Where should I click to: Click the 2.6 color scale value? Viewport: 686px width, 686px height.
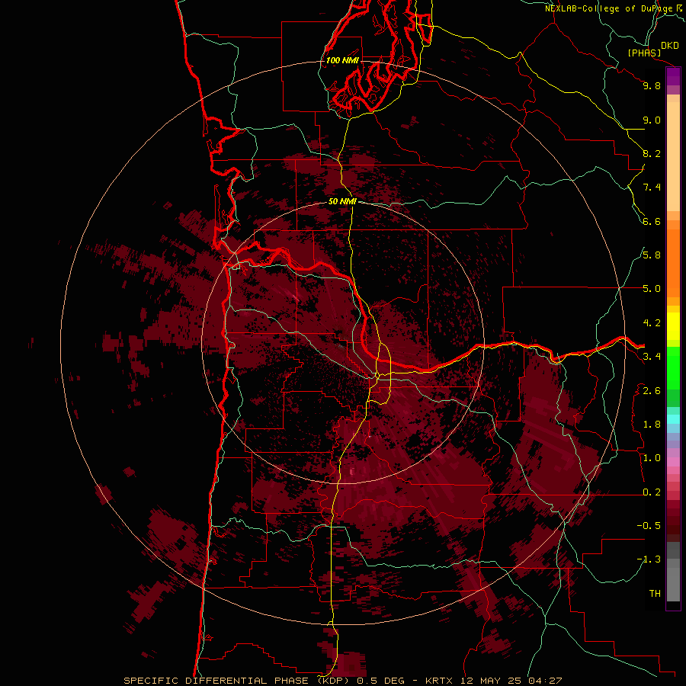[x=652, y=391]
